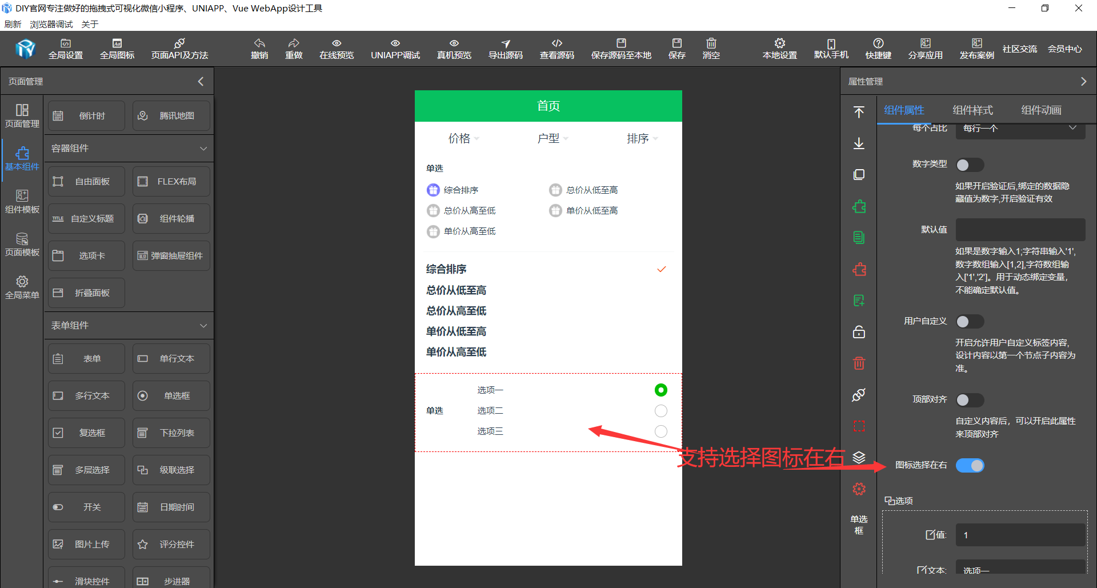
Task: Open the 价格 filter dropdown
Action: (463, 138)
